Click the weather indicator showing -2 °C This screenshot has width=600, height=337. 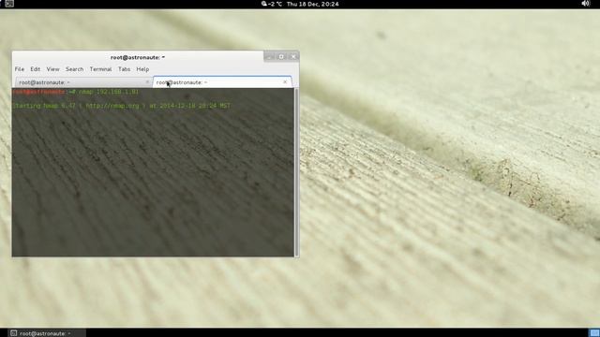[272, 4]
